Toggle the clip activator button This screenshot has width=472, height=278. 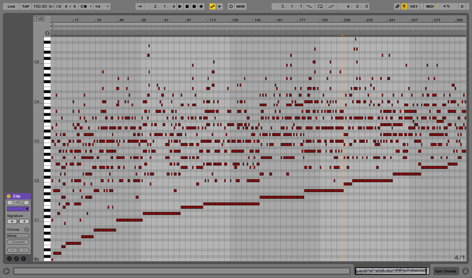9,196
